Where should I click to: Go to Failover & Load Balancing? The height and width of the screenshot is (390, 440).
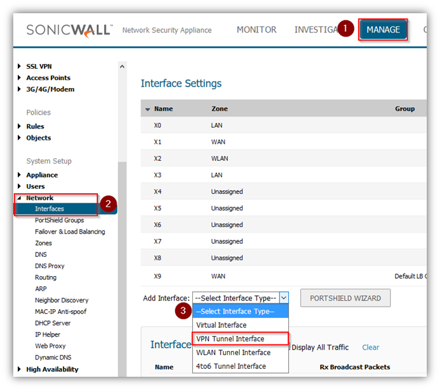[70, 232]
